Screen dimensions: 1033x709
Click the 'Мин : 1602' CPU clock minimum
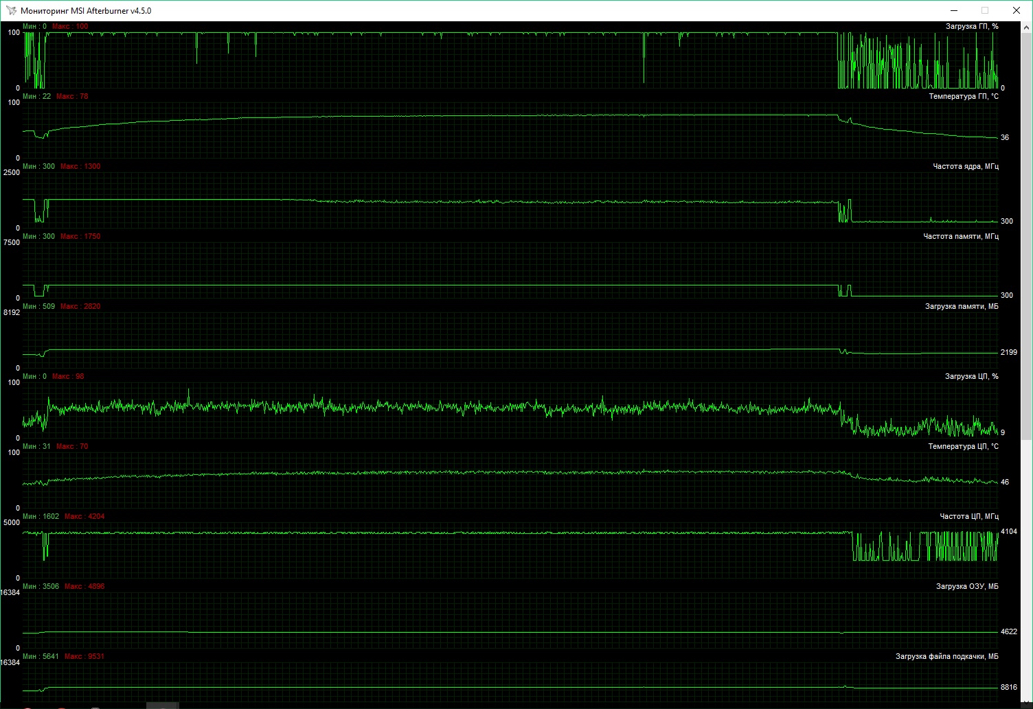[41, 516]
